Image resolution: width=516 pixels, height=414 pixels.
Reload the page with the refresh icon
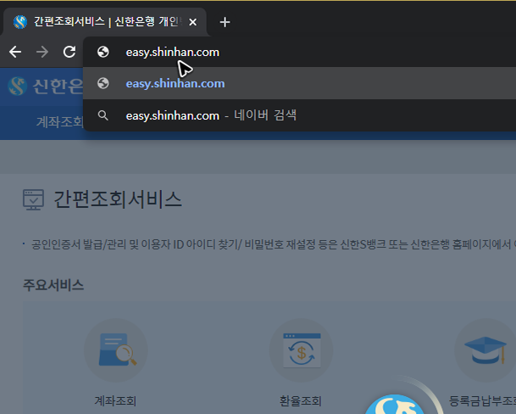[69, 52]
